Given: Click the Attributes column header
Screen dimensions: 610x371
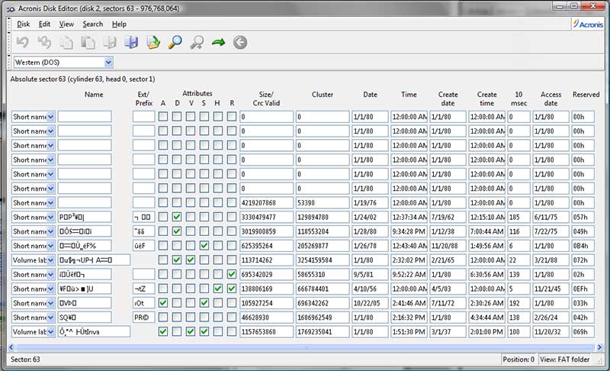Looking at the screenshot, I should click(x=197, y=93).
